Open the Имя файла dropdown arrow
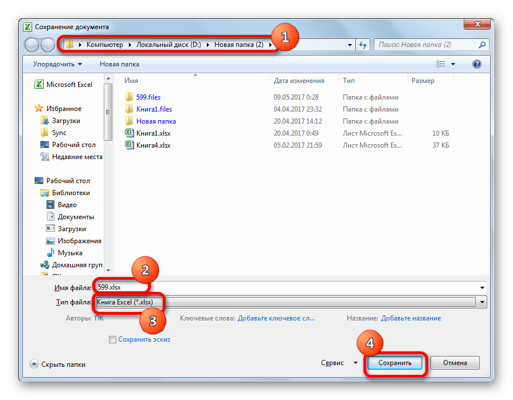Screen dimensions: 513x400 (x=482, y=288)
